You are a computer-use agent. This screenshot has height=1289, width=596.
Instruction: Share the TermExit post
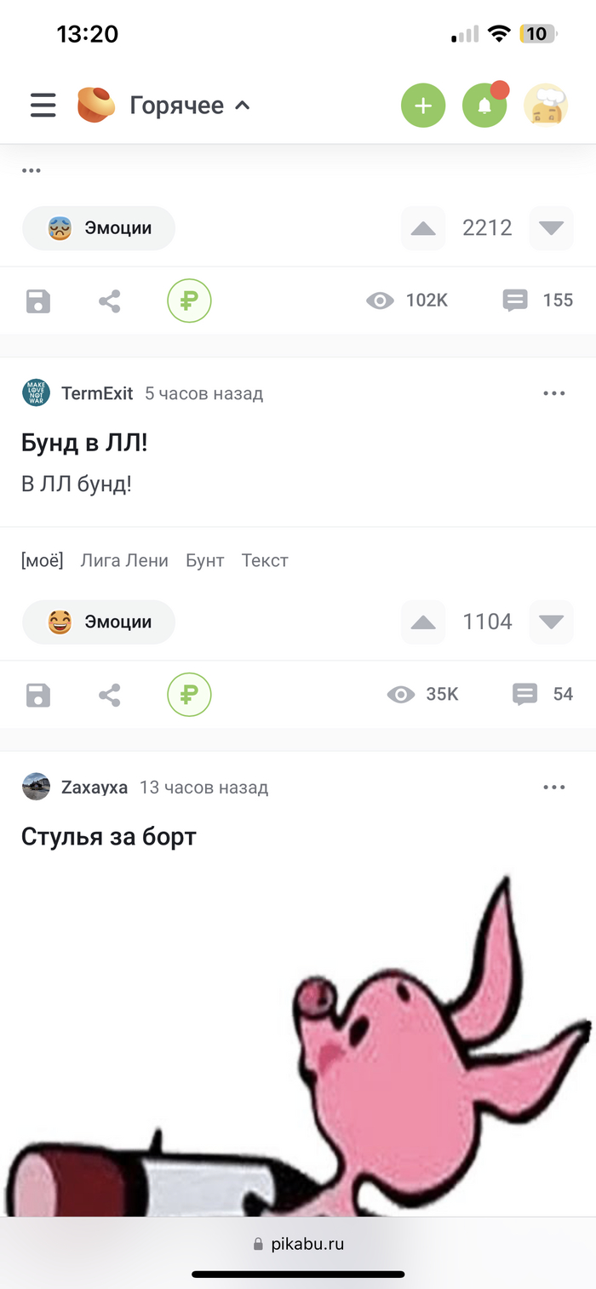tap(109, 695)
